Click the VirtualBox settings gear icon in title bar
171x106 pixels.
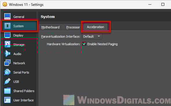tap(5, 4)
